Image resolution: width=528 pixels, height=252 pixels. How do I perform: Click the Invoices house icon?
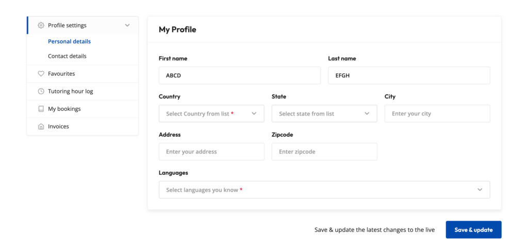coord(41,126)
